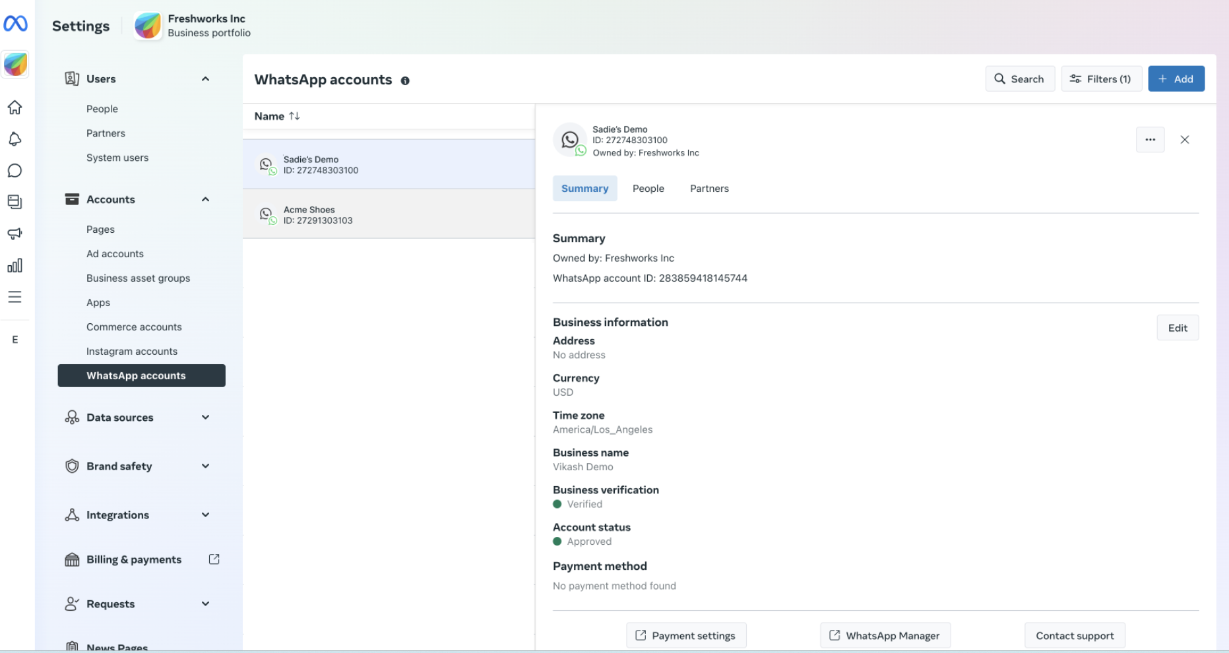
Task: Go to Ad accounts
Action: (x=115, y=254)
